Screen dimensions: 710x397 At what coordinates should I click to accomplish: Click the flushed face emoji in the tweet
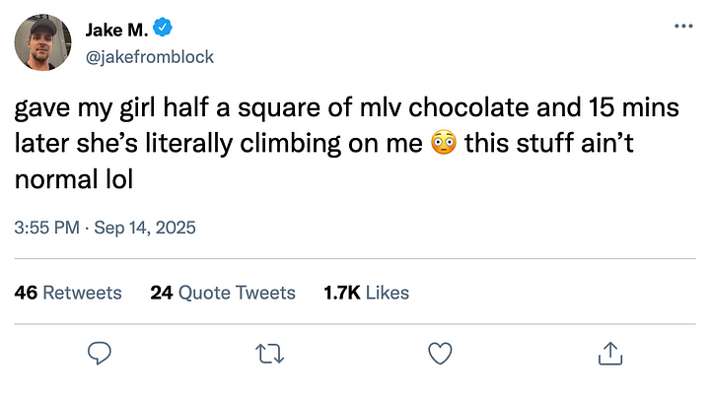[442, 145]
